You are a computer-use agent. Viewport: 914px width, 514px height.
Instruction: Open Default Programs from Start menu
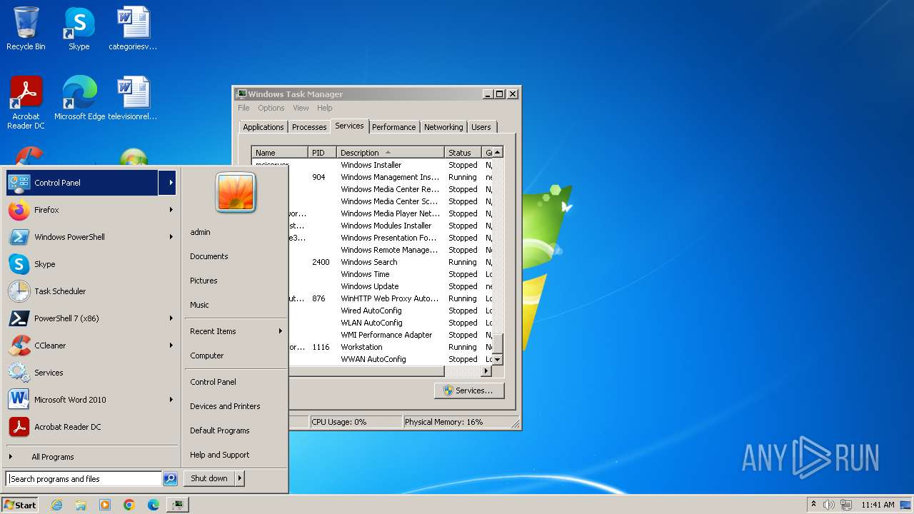pyautogui.click(x=220, y=430)
